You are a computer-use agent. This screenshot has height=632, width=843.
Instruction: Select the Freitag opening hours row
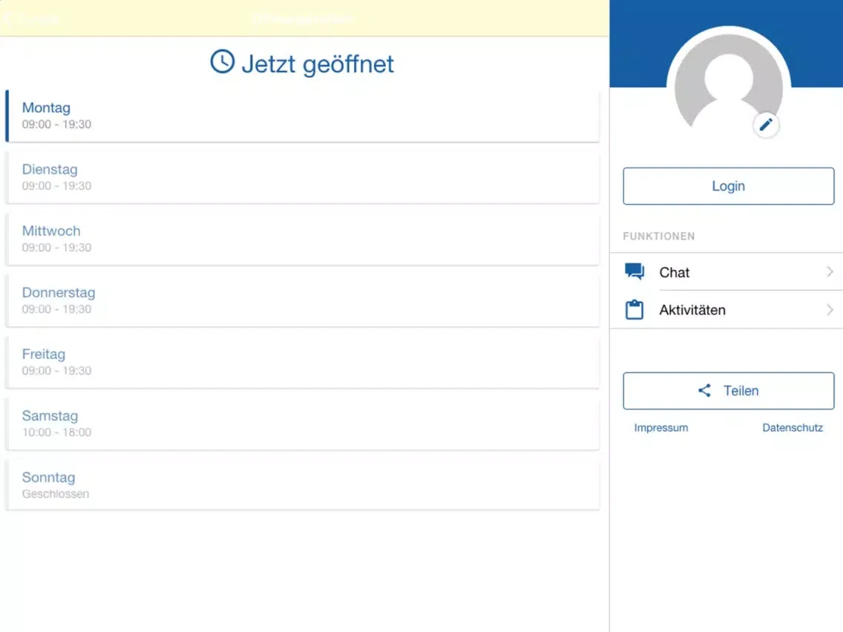point(302,362)
